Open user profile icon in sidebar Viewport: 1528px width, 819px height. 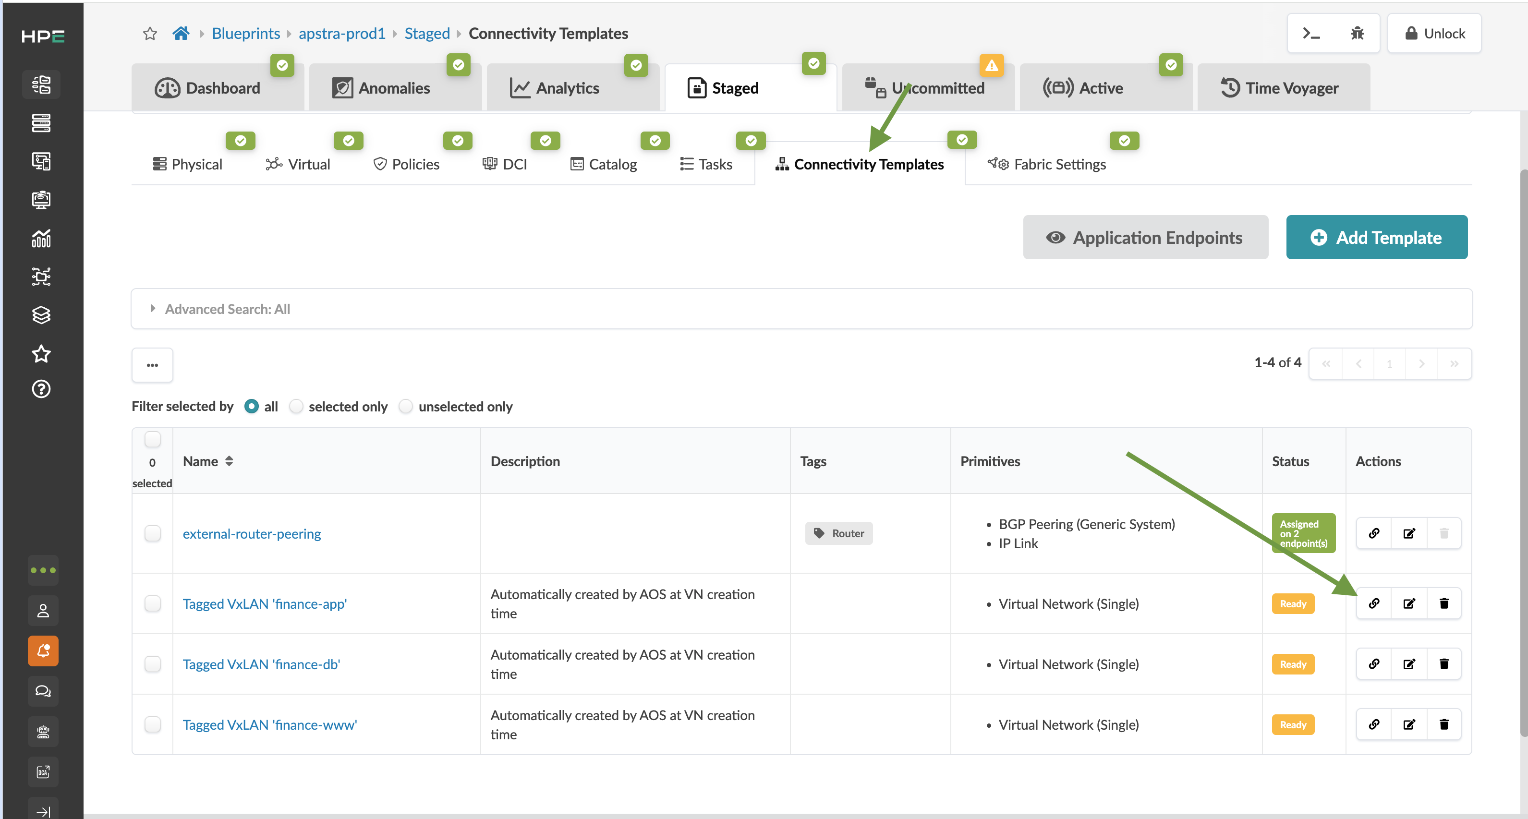point(43,611)
